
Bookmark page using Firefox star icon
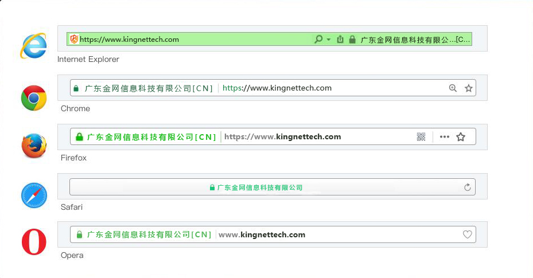(460, 137)
